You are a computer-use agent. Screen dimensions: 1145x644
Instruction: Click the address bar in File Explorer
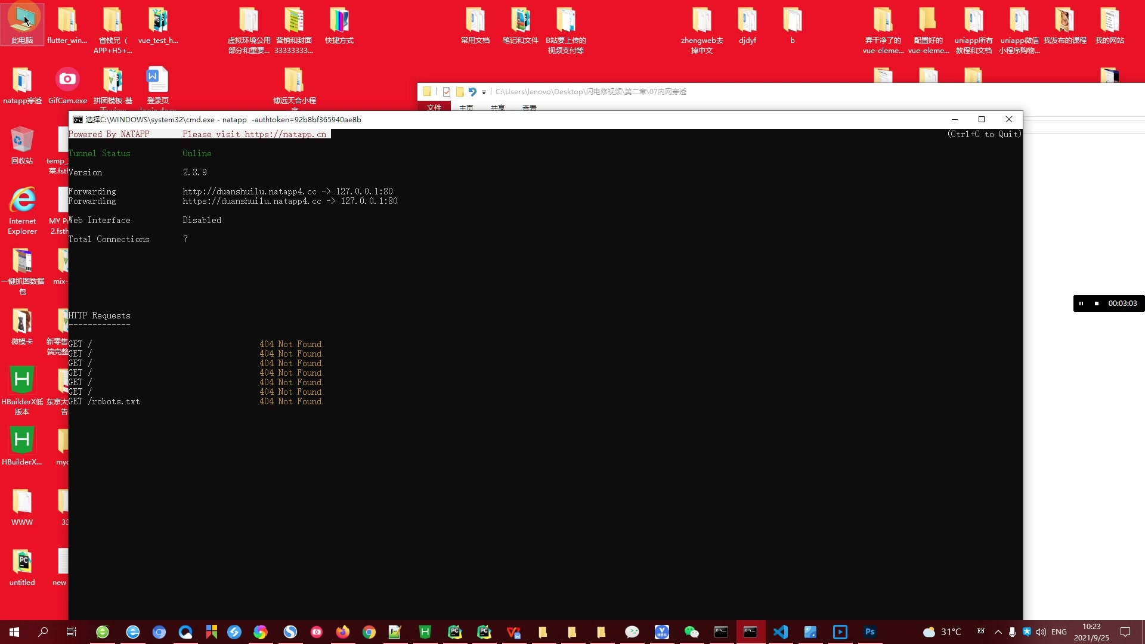click(x=590, y=91)
